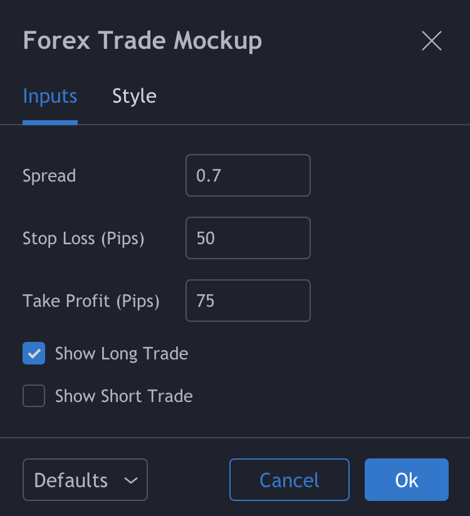
Task: Expand using the Defaults chevron arrow
Action: tap(131, 480)
